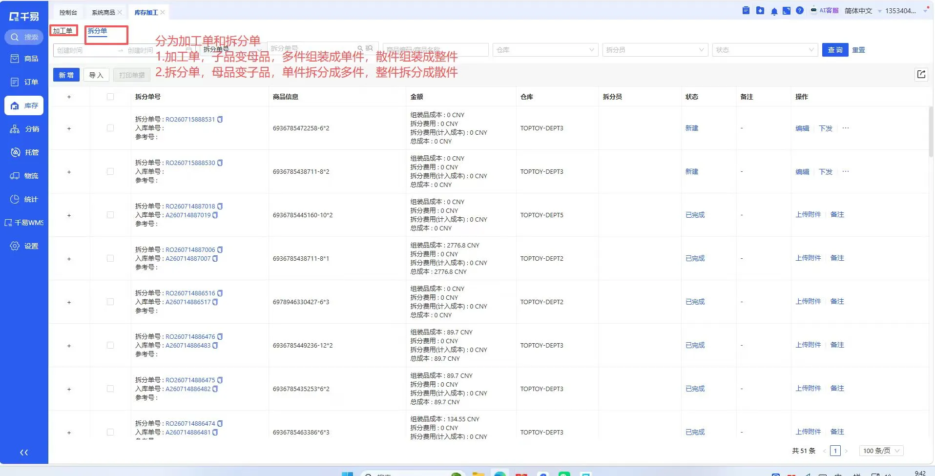Copy the inbound number A260714887019
The width and height of the screenshot is (935, 476).
(215, 215)
